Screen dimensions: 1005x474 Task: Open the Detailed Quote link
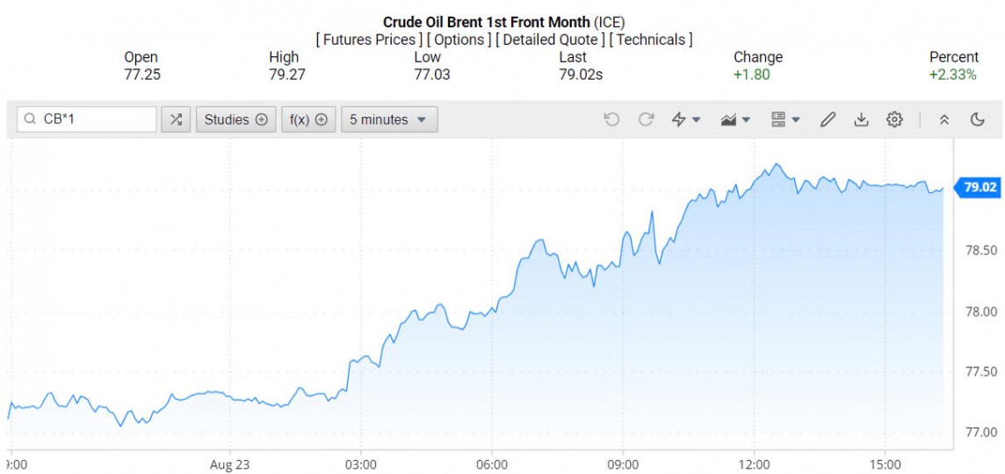pos(550,39)
